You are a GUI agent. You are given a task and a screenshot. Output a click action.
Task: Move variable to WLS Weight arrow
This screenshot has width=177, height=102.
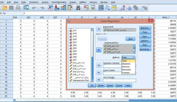pyautogui.click(x=99, y=80)
